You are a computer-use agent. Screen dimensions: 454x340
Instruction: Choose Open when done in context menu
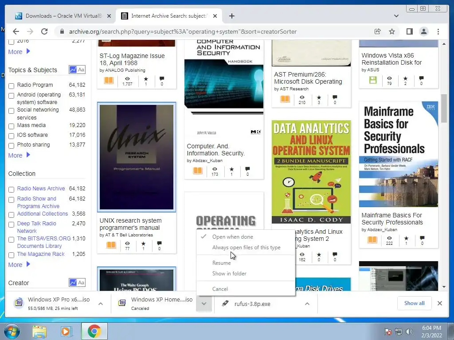tap(246, 237)
